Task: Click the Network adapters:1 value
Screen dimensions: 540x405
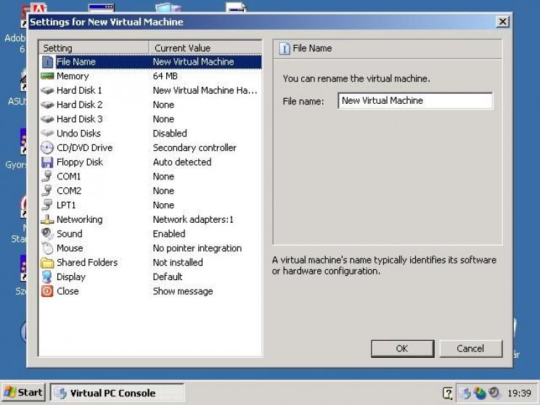Action: pyautogui.click(x=193, y=219)
